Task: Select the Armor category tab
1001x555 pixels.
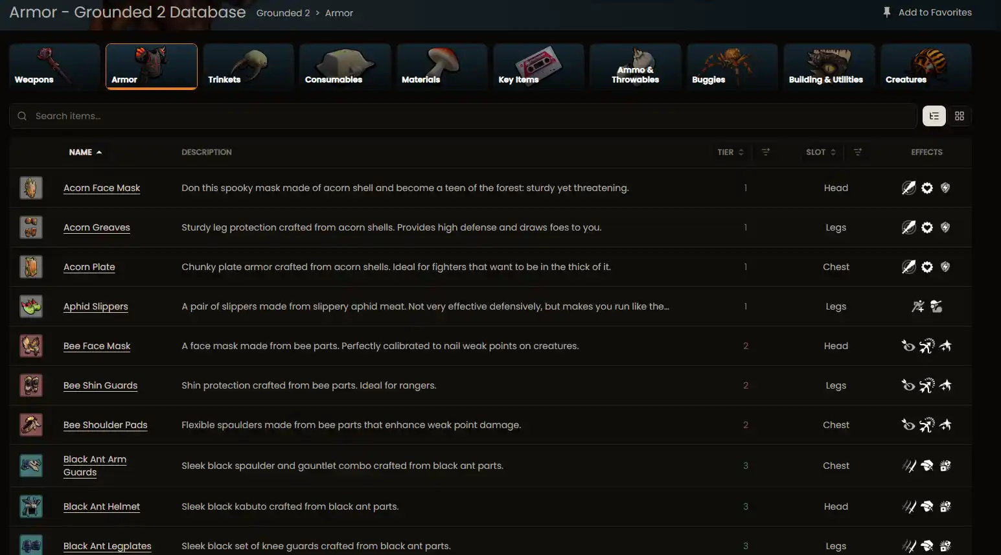Action: (x=152, y=67)
